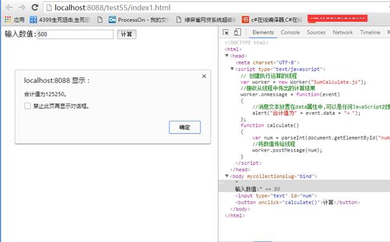
Task: Collapse the body node triangle
Action: [227, 176]
